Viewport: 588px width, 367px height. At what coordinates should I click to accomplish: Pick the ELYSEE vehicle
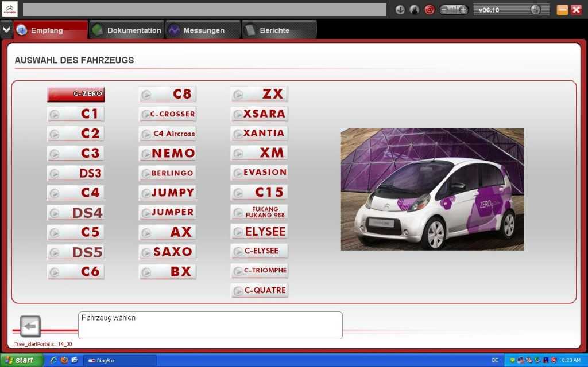point(260,232)
